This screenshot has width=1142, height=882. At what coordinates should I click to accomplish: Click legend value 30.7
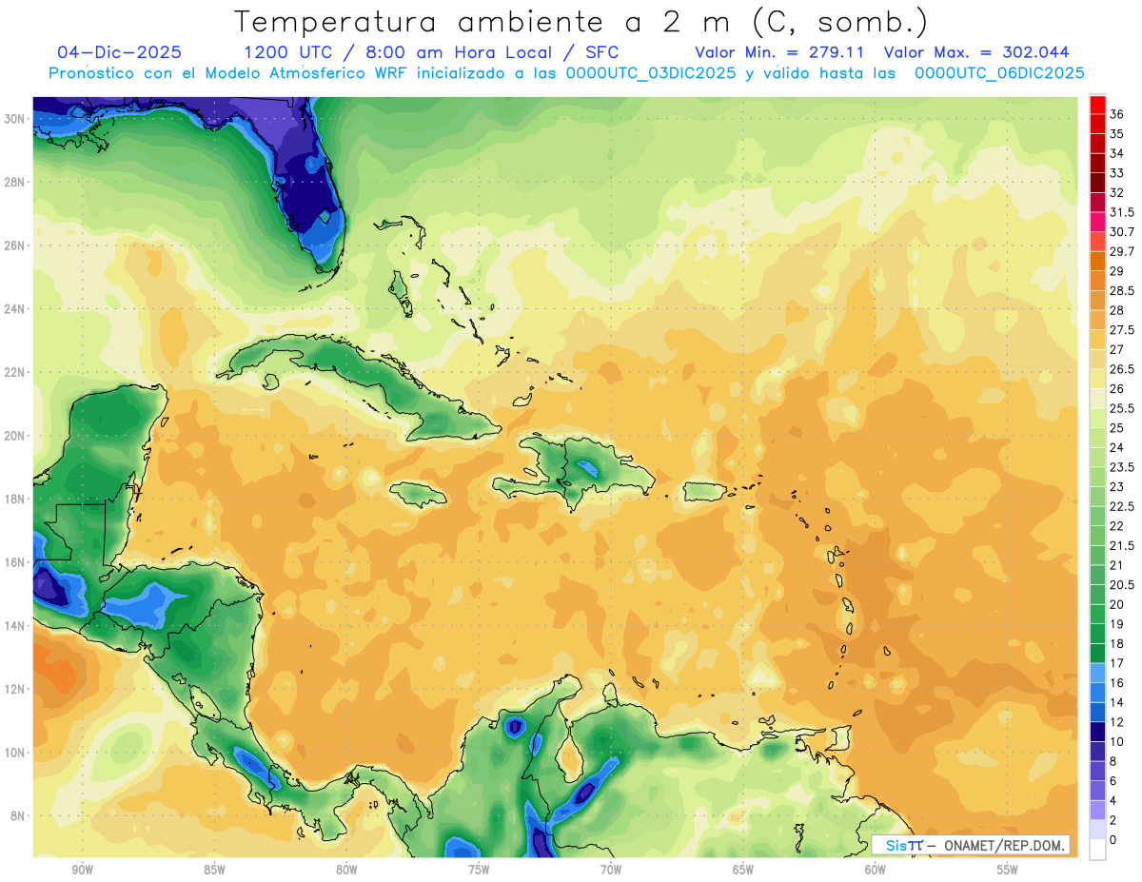(1122, 231)
